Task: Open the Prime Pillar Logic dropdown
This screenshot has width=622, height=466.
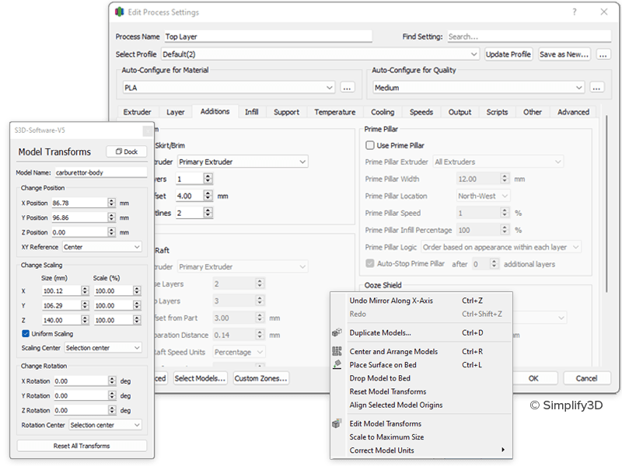Action: tap(501, 247)
